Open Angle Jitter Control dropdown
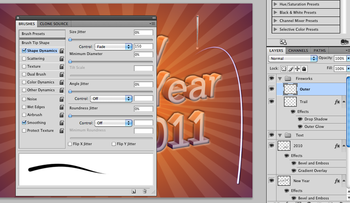The height and width of the screenshot is (203, 350). coord(111,99)
